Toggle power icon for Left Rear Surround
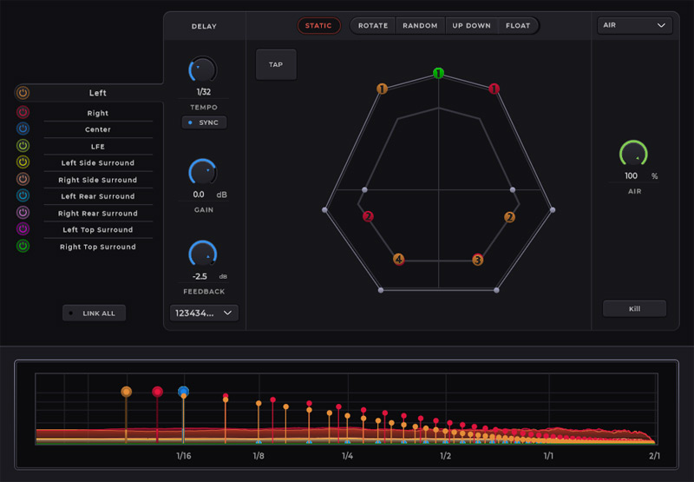The image size is (694, 482). tap(23, 196)
